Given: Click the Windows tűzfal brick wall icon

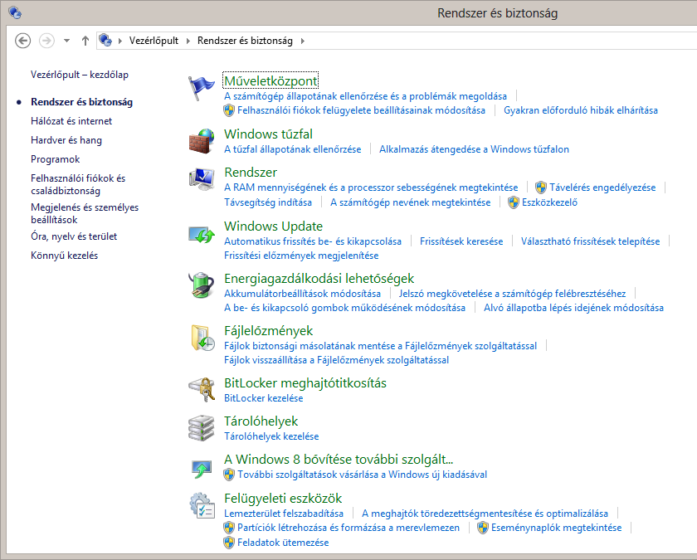Looking at the screenshot, I should [201, 141].
